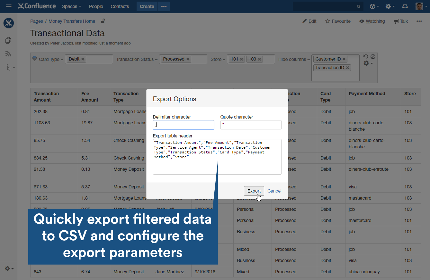Open the Help question mark icon
Viewport: 430px width, 280px height.
point(373,6)
